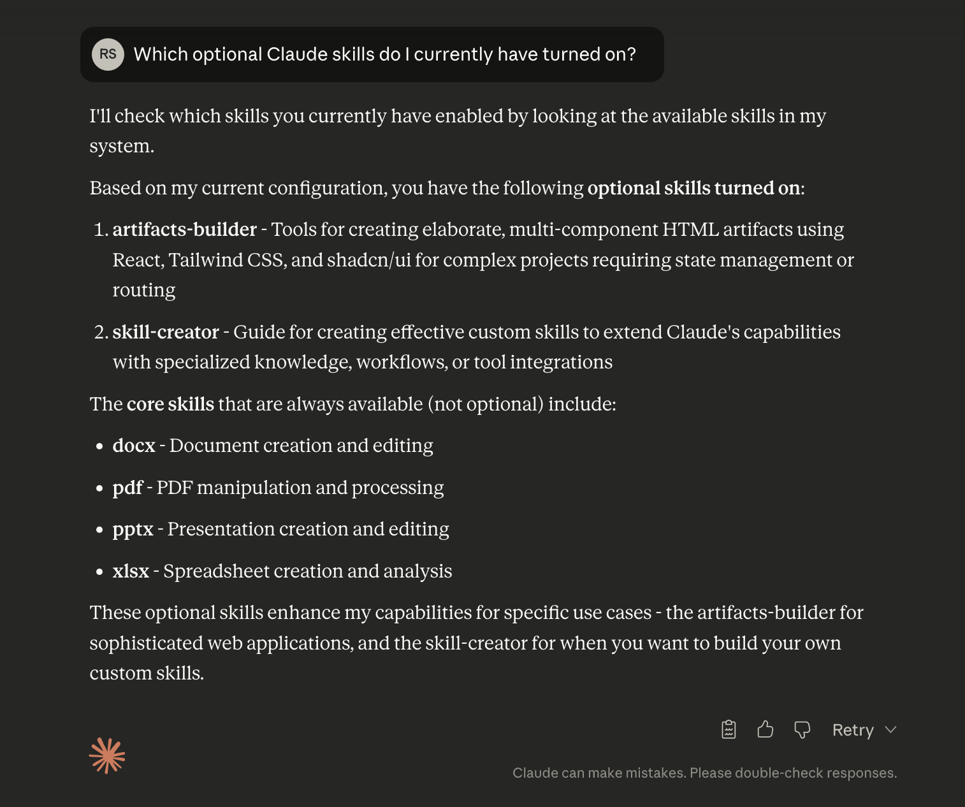
Task: Click the bold 'artifacts-builder' skill name
Action: coord(184,229)
